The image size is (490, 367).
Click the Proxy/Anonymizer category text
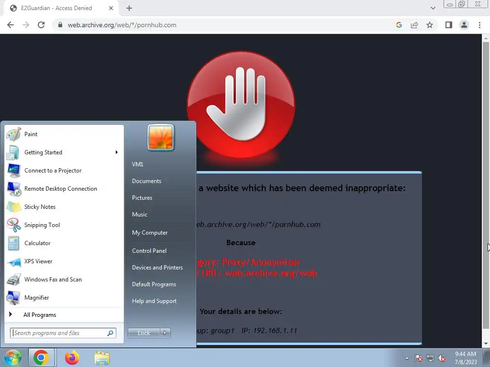point(261,262)
